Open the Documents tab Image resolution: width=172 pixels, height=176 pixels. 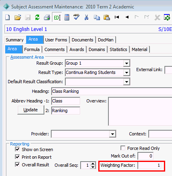coord(83,40)
